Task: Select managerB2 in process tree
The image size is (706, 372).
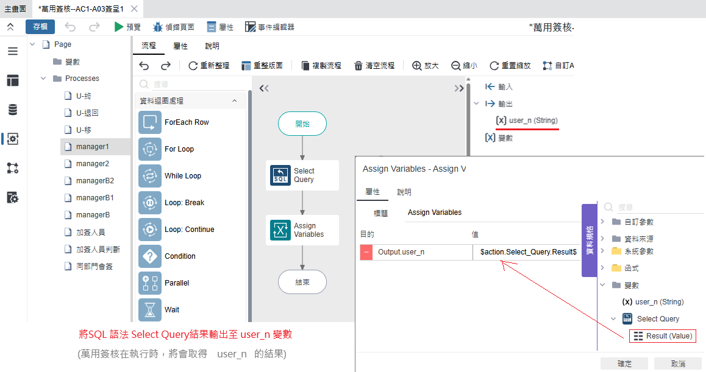Action: 94,181
